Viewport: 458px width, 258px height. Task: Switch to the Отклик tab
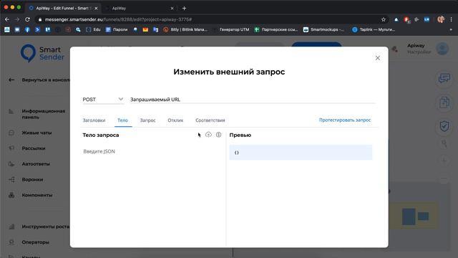pos(175,120)
